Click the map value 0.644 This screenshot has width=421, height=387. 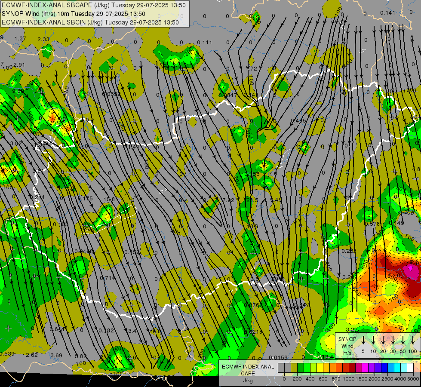pos(57,329)
